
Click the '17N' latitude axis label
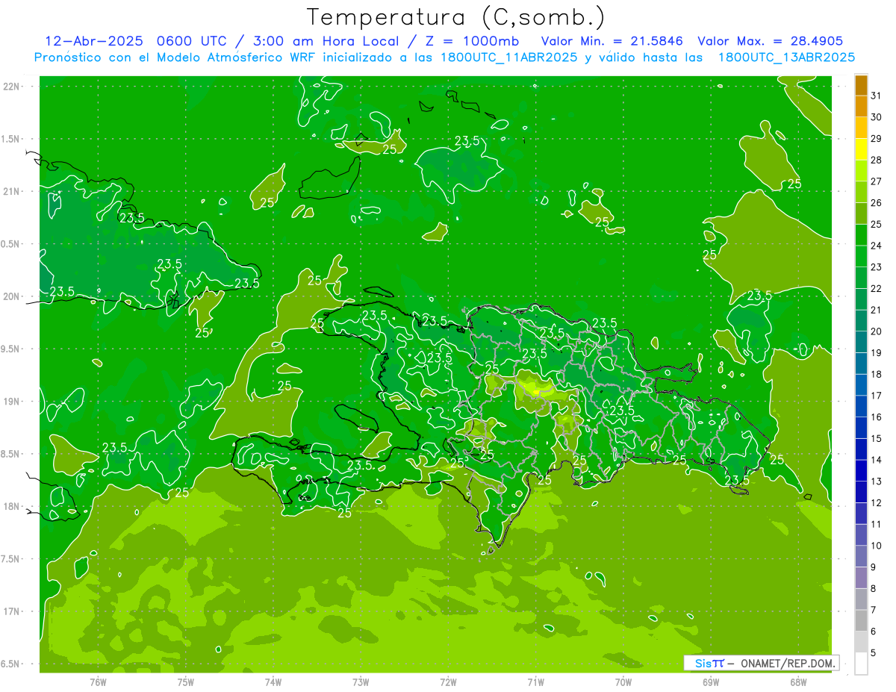[x=12, y=611]
